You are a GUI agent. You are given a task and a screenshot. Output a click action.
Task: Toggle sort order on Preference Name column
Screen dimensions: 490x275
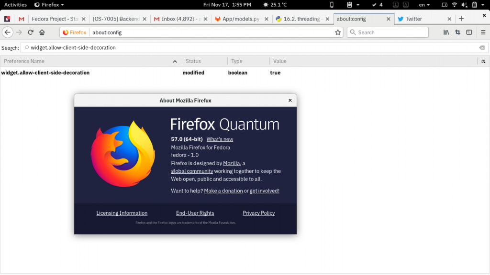90,62
